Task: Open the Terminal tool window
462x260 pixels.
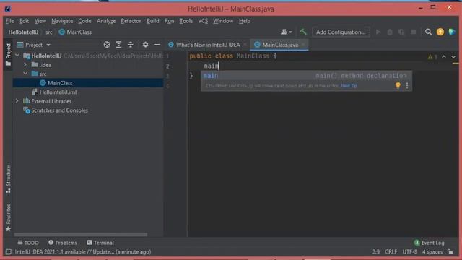Action: (100, 243)
